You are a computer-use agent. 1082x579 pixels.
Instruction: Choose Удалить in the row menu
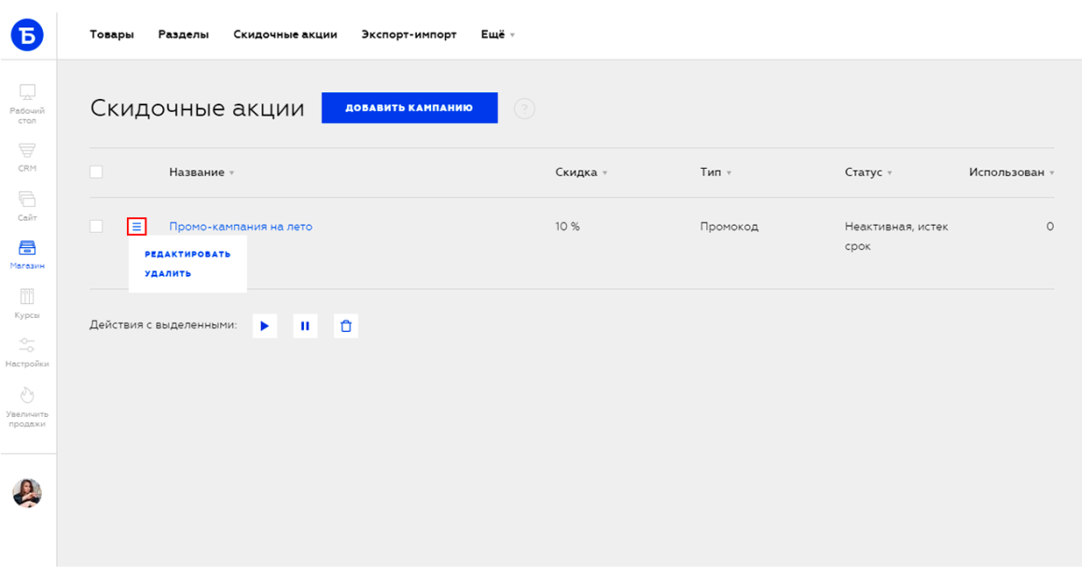click(x=168, y=273)
